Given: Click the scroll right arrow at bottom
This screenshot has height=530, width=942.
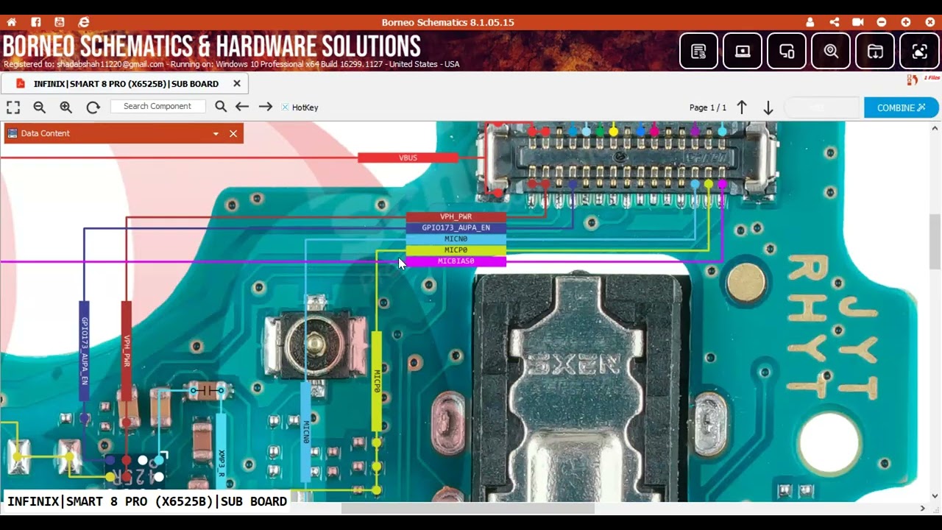Looking at the screenshot, I should tap(922, 509).
